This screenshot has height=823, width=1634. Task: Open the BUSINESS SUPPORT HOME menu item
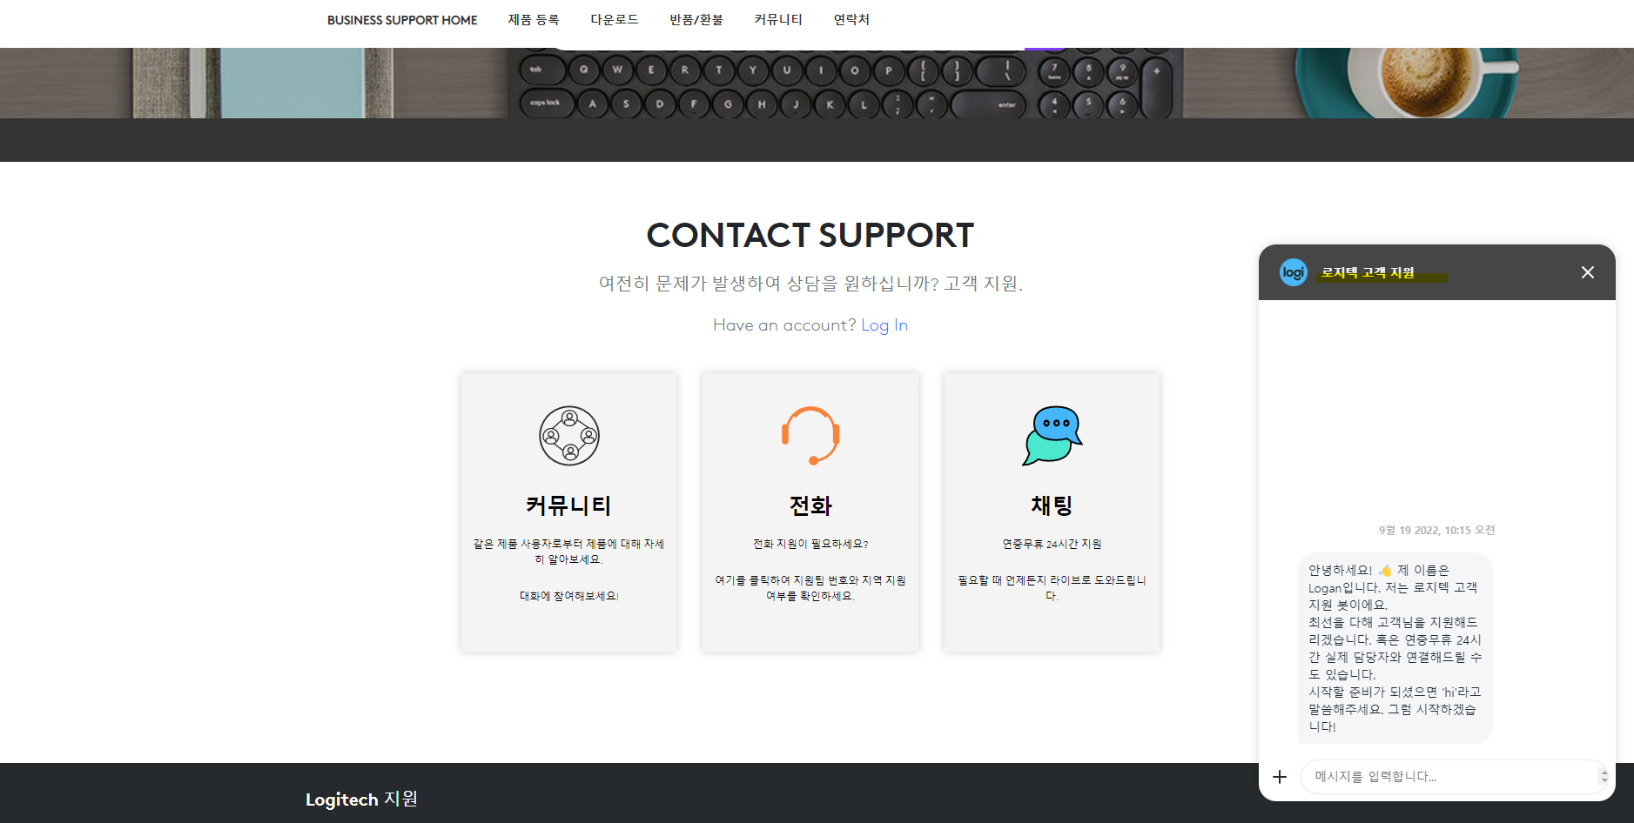tap(402, 20)
